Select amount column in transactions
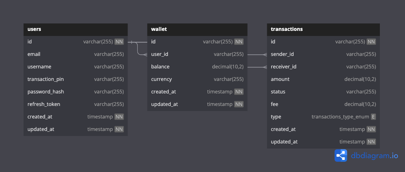This screenshot has width=405, height=172. 323,79
